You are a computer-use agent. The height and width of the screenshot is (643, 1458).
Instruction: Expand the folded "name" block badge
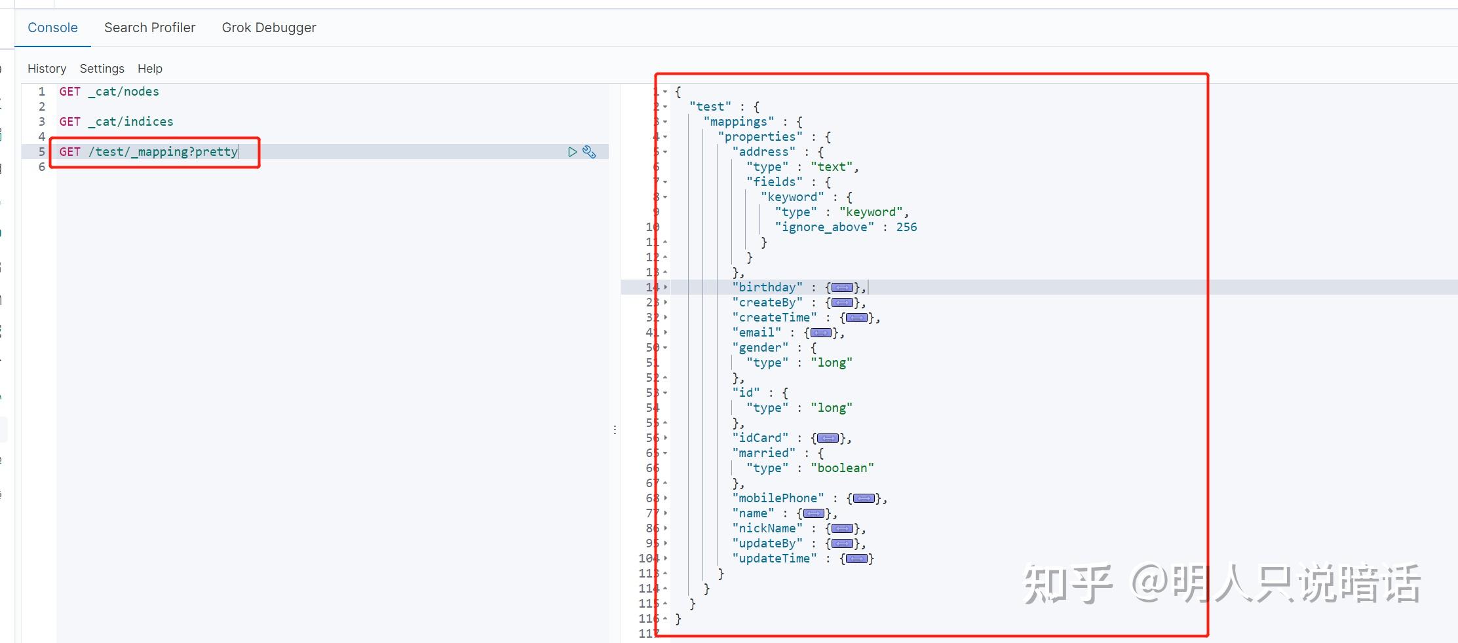tap(813, 513)
